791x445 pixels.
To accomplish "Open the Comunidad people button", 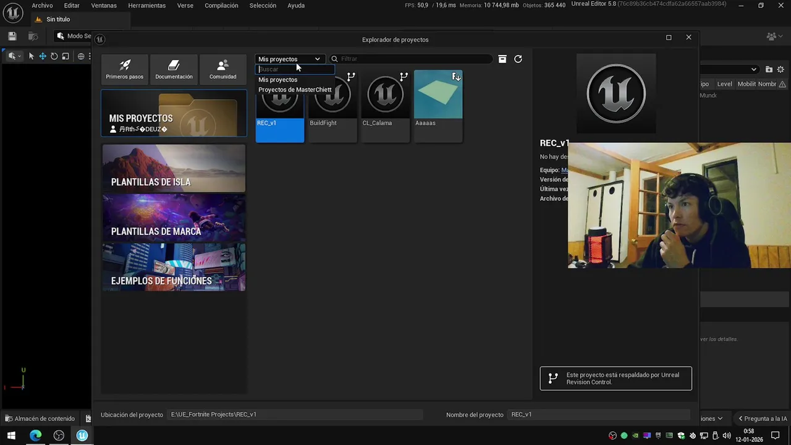I will [222, 69].
